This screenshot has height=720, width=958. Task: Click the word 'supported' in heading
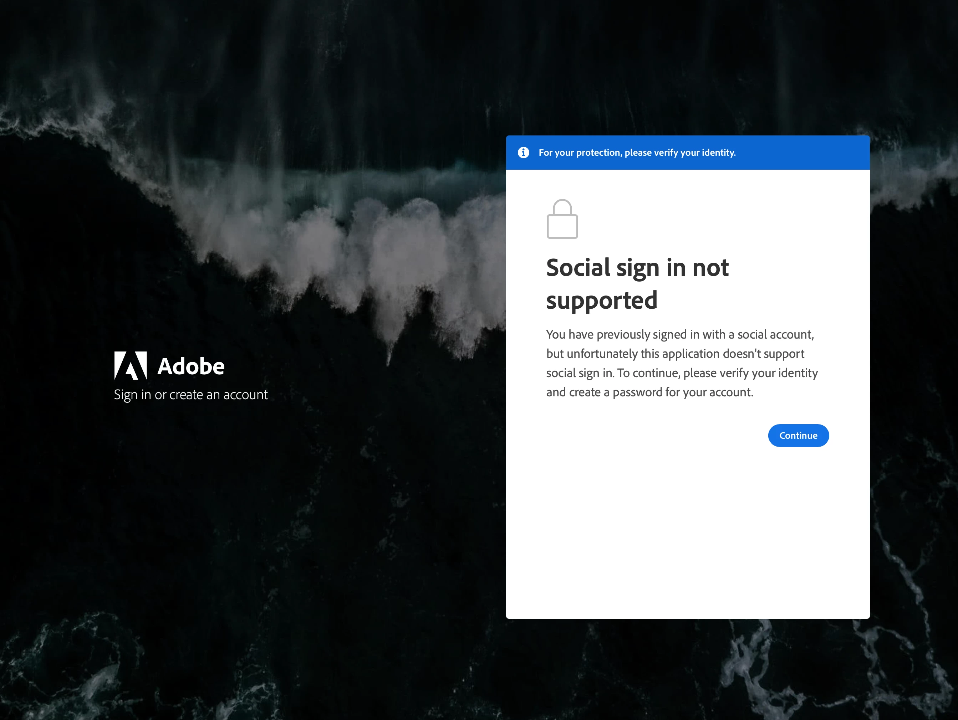[602, 301]
